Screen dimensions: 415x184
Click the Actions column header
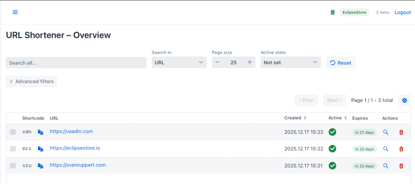[x=390, y=118]
